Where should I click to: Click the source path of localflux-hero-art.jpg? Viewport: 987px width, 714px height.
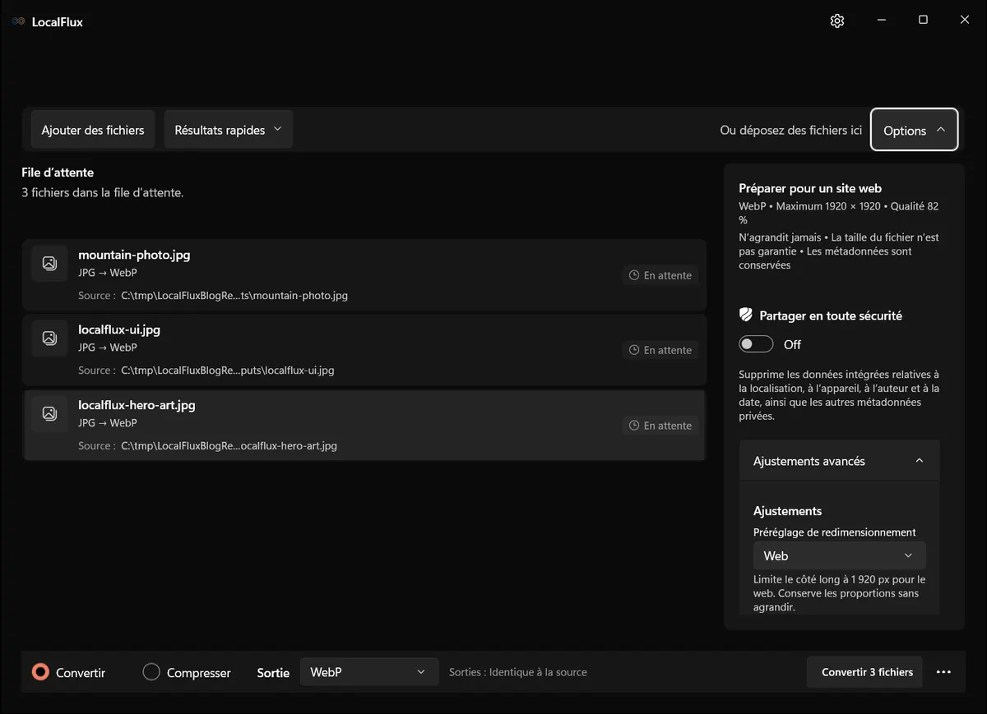pyautogui.click(x=229, y=446)
